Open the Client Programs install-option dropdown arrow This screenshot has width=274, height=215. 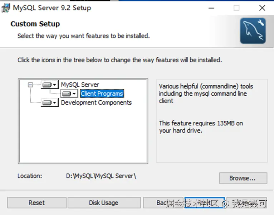(74, 94)
